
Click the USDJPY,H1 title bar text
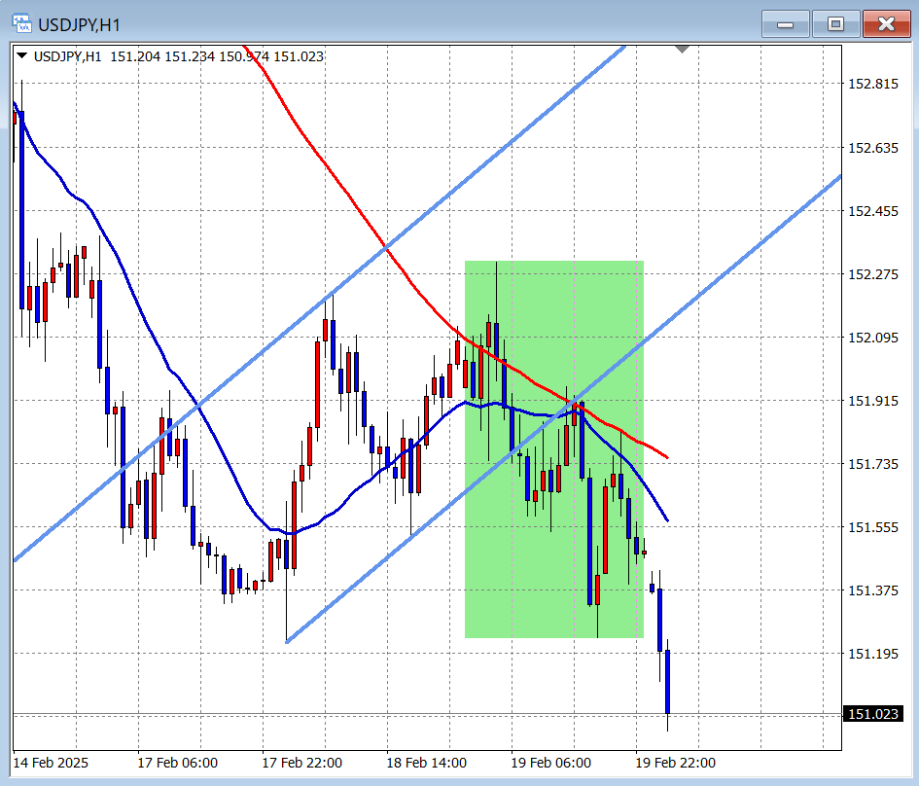click(x=80, y=24)
